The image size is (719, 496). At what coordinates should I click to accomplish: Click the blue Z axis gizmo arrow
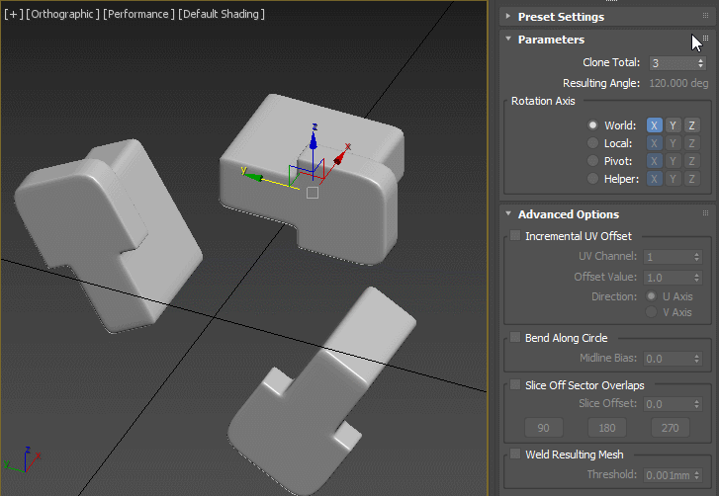coord(314,140)
